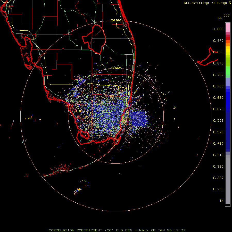This screenshot has width=232, height=232.
Task: Pick the red segment of the color bar
Action: coord(228,39)
